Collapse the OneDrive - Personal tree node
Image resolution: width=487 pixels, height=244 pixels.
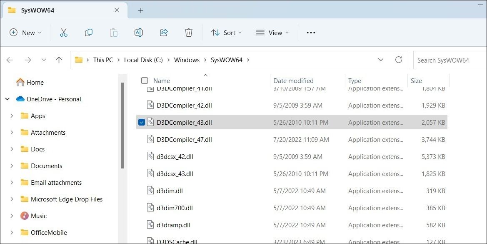point(7,99)
